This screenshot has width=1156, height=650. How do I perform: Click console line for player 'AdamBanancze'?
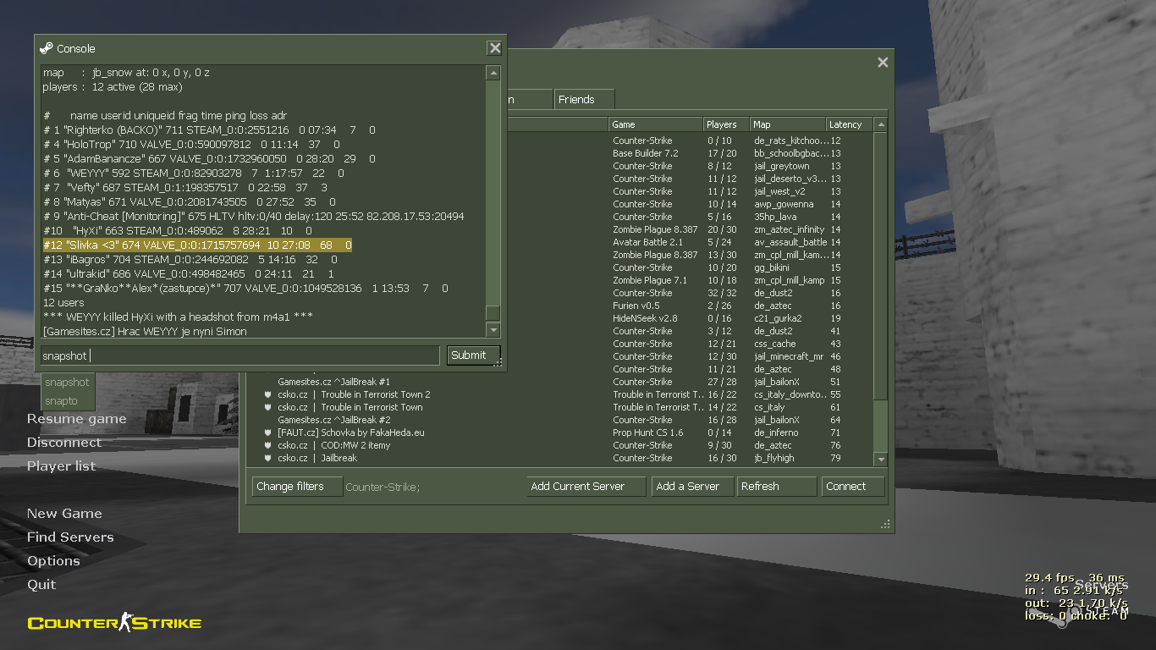tap(209, 159)
